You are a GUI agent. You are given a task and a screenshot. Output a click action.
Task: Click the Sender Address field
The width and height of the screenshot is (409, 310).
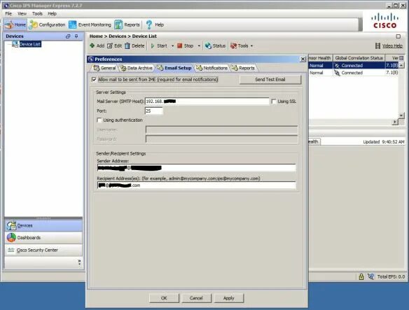(196, 168)
